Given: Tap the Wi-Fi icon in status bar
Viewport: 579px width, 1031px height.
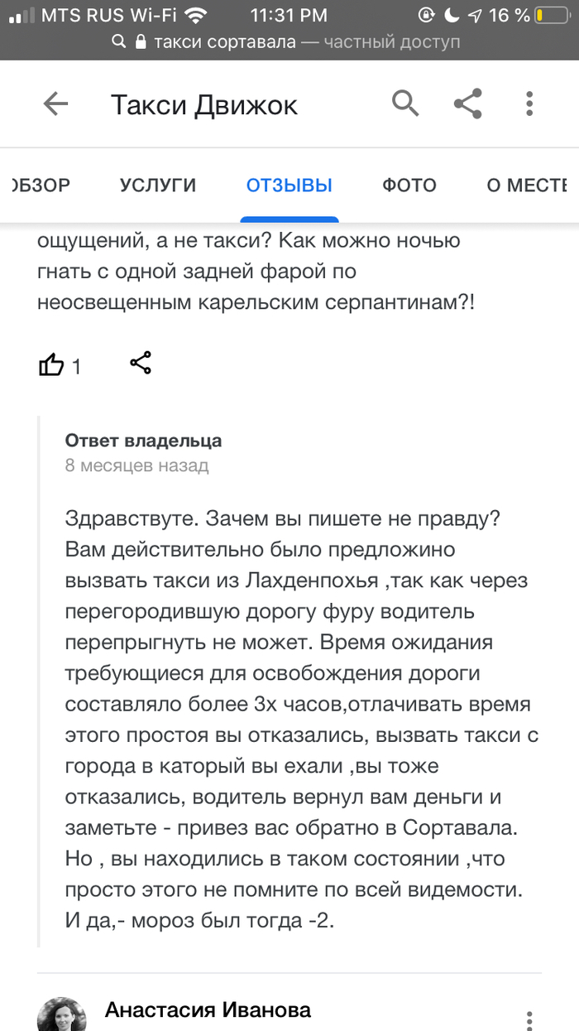Looking at the screenshot, I should click(x=196, y=16).
